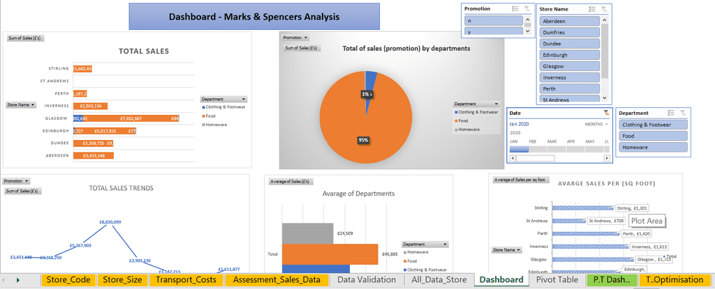Select Clothing & Footwear in Department slicer
The height and width of the screenshot is (289, 715).
[x=653, y=125]
